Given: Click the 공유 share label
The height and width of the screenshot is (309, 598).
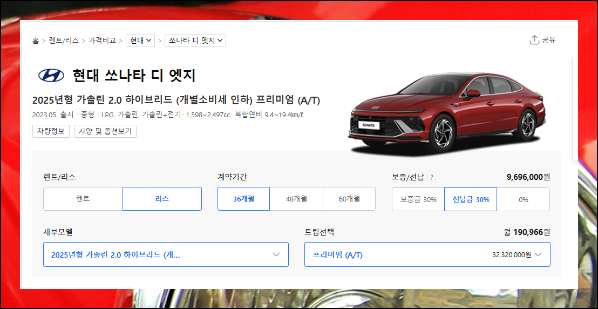Looking at the screenshot, I should (x=549, y=40).
